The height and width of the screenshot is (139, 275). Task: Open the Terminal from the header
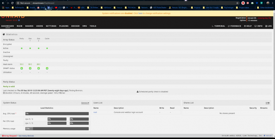[x=218, y=26]
